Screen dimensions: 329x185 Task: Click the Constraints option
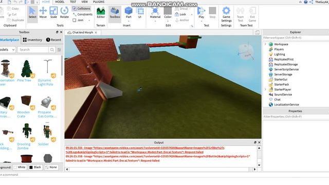[82, 14]
